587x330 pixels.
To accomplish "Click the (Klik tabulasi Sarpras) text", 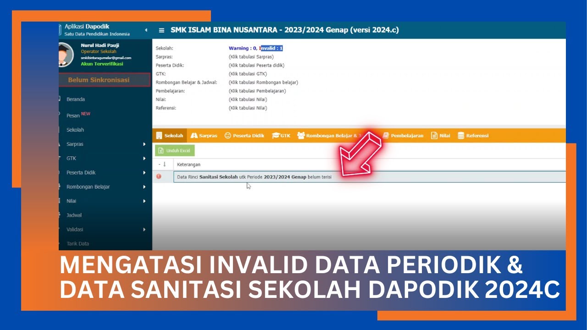I will [251, 57].
